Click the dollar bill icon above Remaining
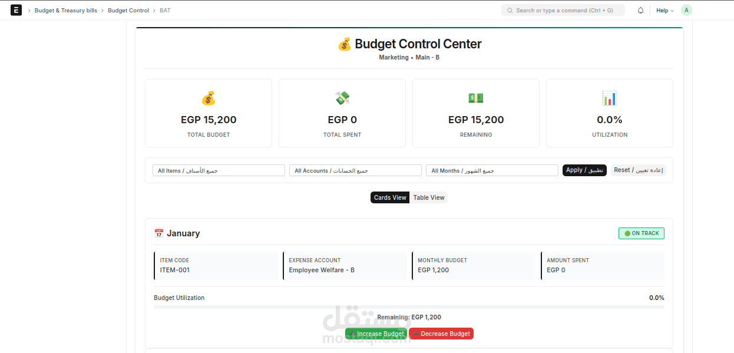Image resolution: width=734 pixels, height=353 pixels. pos(476,98)
